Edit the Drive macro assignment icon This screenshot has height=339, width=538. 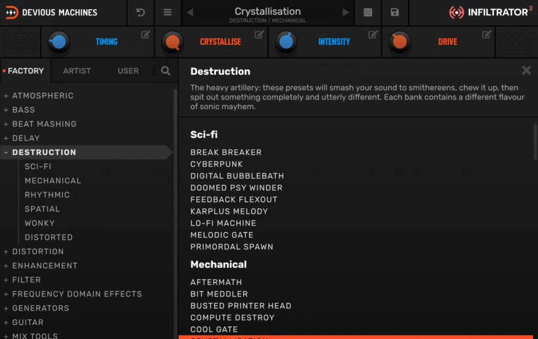click(x=487, y=35)
